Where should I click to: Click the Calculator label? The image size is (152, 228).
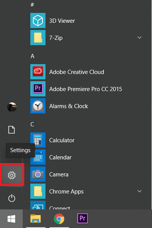[62, 140]
